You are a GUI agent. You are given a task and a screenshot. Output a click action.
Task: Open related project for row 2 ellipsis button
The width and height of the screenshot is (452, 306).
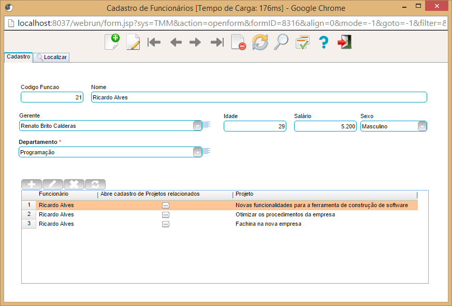166,214
